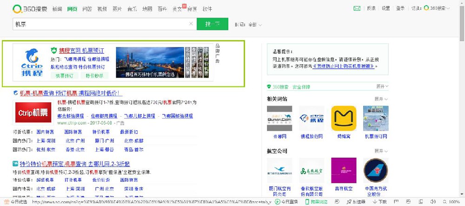
Task: Open the 上海-曼谷 international route link
Action: (x=104, y=150)
